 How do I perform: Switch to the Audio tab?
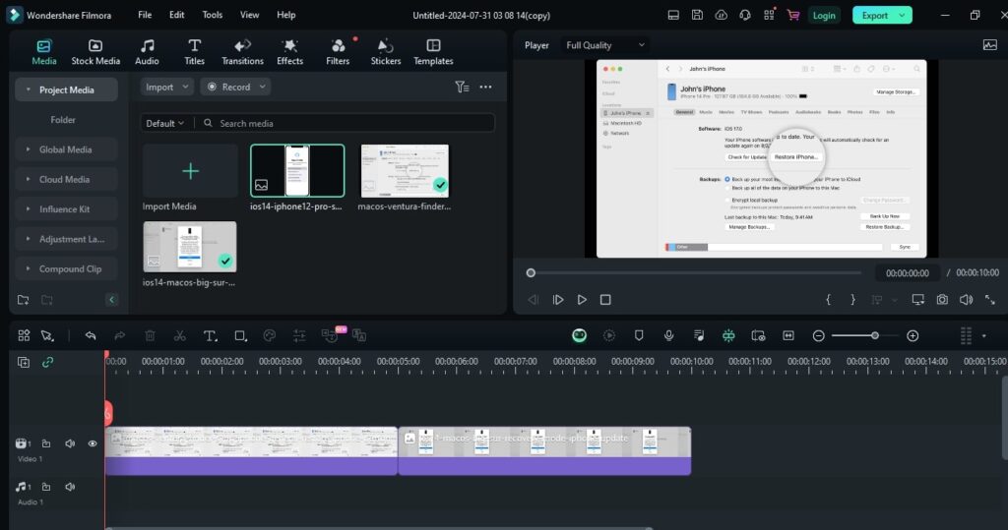coord(147,52)
